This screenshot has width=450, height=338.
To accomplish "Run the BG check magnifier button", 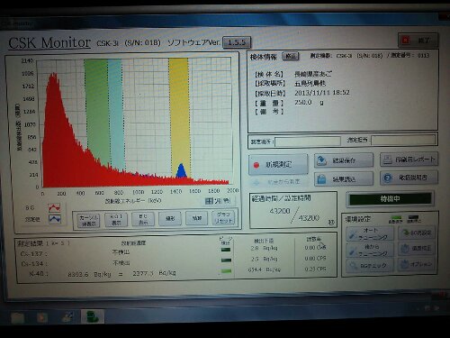I will click(370, 266).
